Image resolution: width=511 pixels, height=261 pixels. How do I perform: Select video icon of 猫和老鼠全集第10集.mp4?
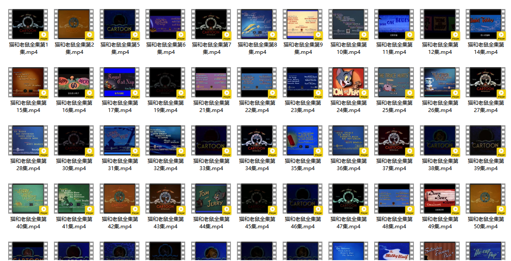pyautogui.click(x=349, y=25)
